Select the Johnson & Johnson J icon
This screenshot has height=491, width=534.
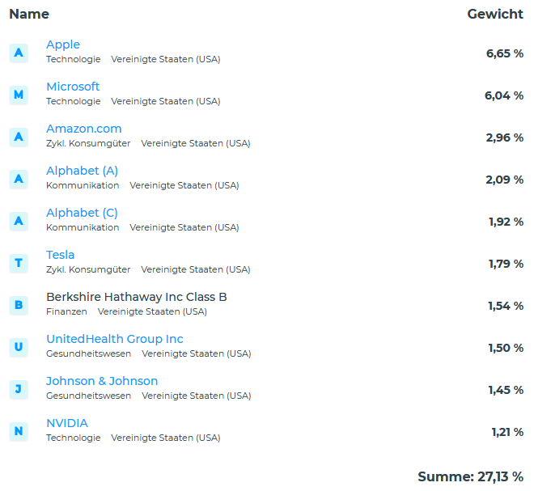coord(19,389)
